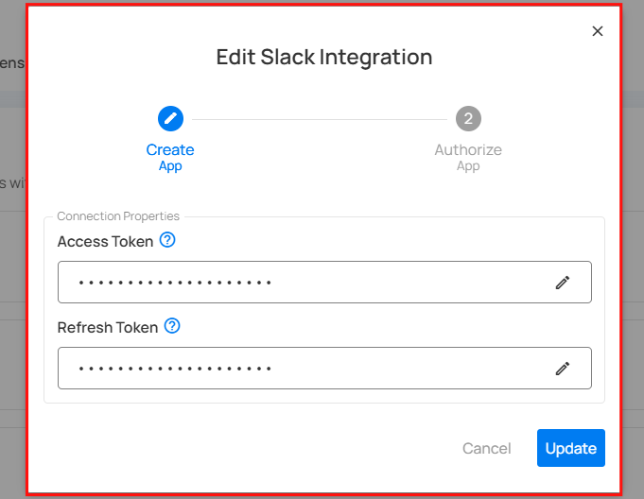Viewport: 644px width, 499px height.
Task: Open the Refresh Token help icon
Action: (x=172, y=326)
